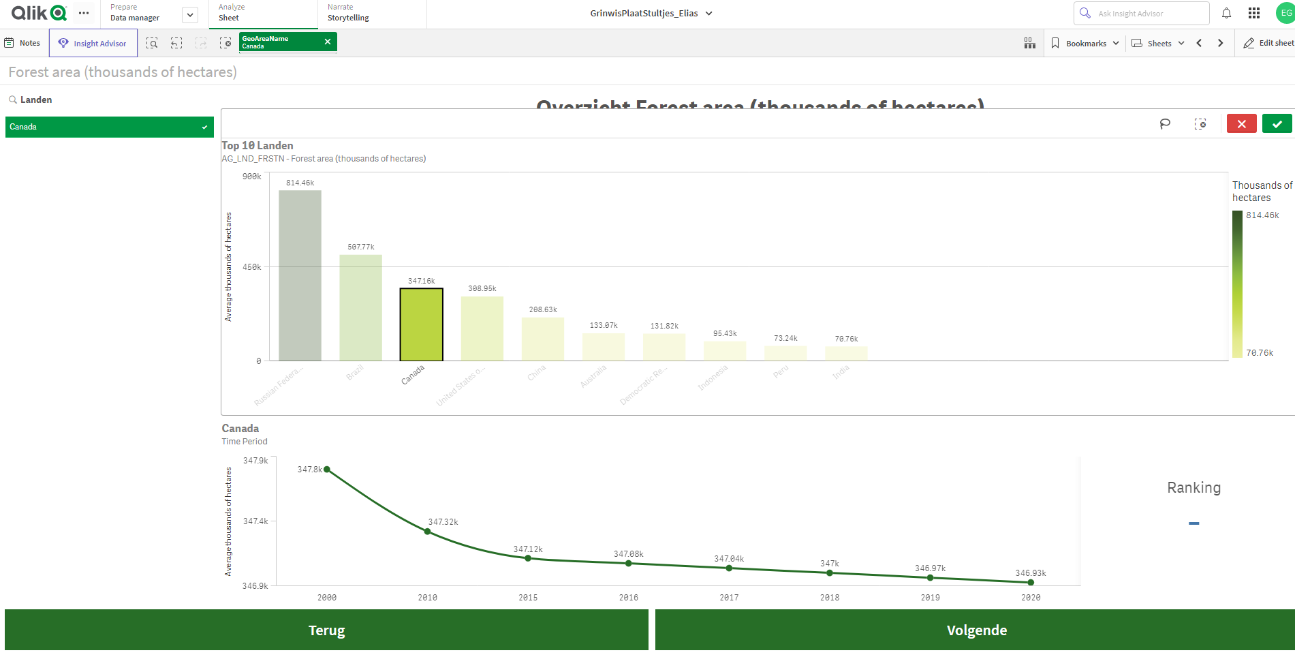
Task: Click the Notes icon
Action: [22, 42]
